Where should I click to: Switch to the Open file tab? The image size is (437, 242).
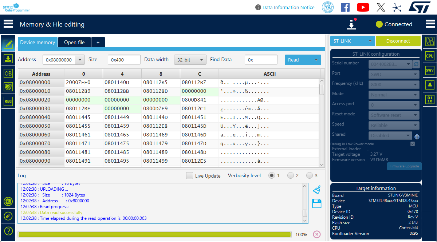tap(74, 42)
